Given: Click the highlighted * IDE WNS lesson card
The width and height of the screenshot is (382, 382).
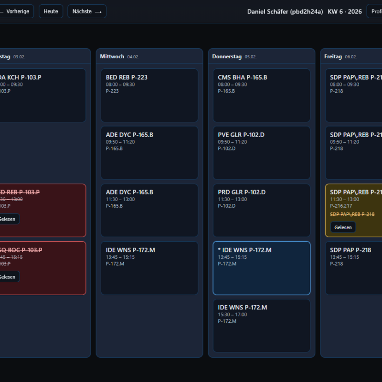Looking at the screenshot, I should coord(261,268).
